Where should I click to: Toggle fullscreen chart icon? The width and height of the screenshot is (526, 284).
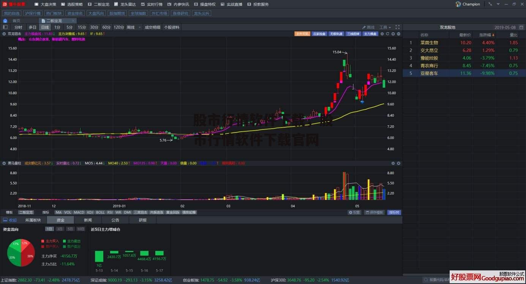tap(398, 27)
